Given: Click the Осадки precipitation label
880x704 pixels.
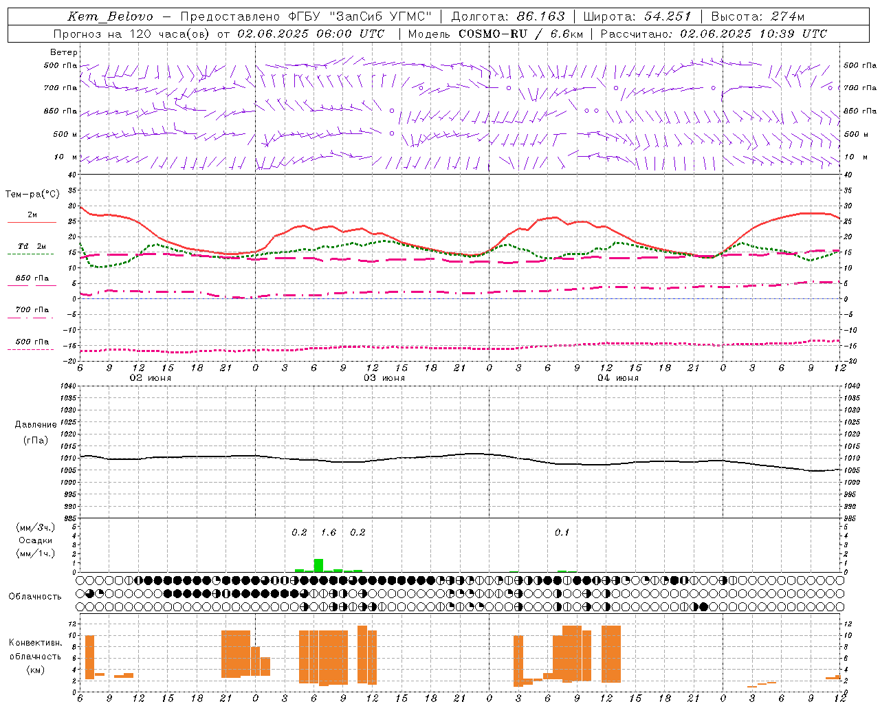Looking at the screenshot, I should click(36, 540).
